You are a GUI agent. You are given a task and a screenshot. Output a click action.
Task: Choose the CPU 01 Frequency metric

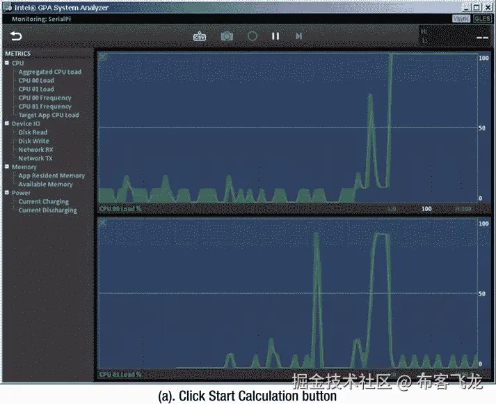[x=45, y=107]
